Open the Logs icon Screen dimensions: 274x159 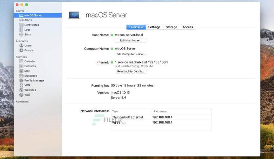(x=21, y=30)
